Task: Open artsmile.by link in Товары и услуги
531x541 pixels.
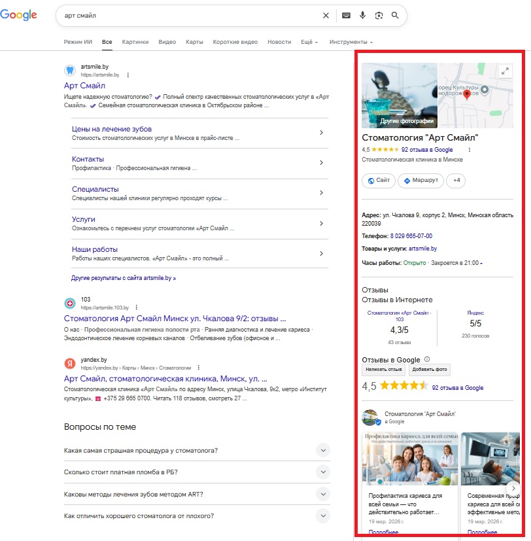Action: point(422,249)
